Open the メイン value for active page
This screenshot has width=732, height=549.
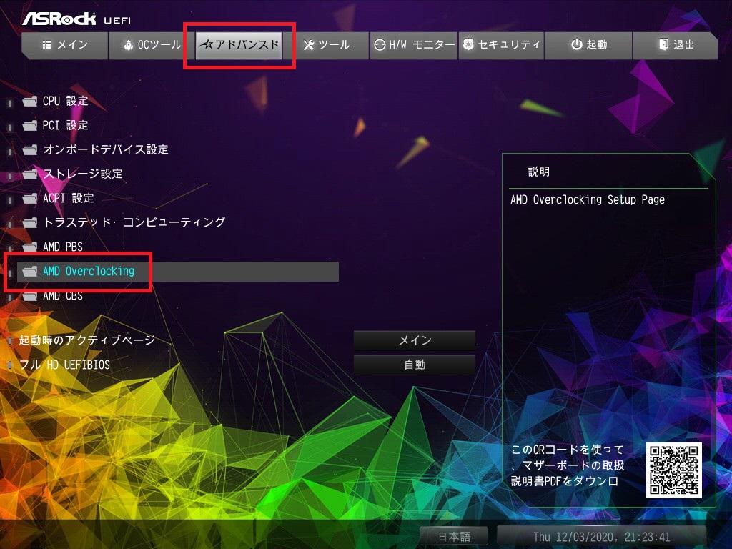415,340
